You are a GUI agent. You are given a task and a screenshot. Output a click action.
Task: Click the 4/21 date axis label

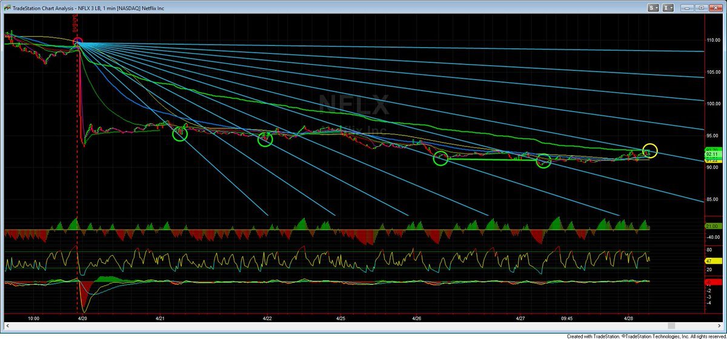point(161,317)
